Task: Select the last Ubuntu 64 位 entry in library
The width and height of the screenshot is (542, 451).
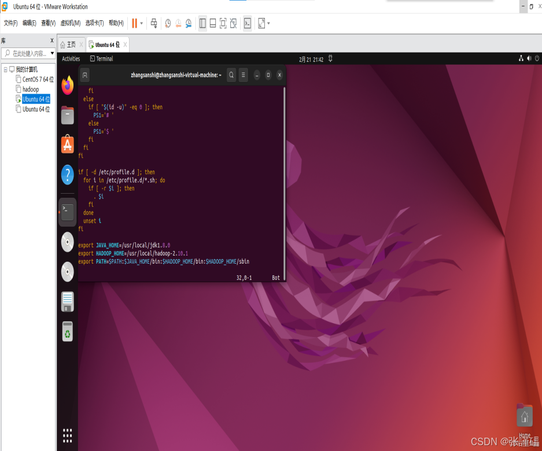Action: 36,109
